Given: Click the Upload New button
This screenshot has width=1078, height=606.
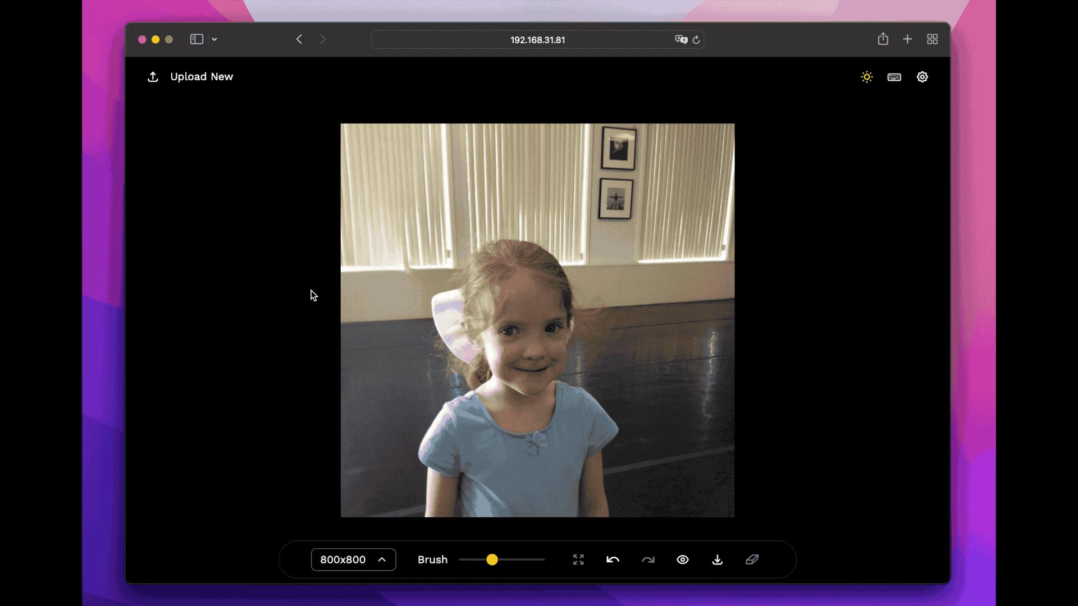Looking at the screenshot, I should (190, 77).
